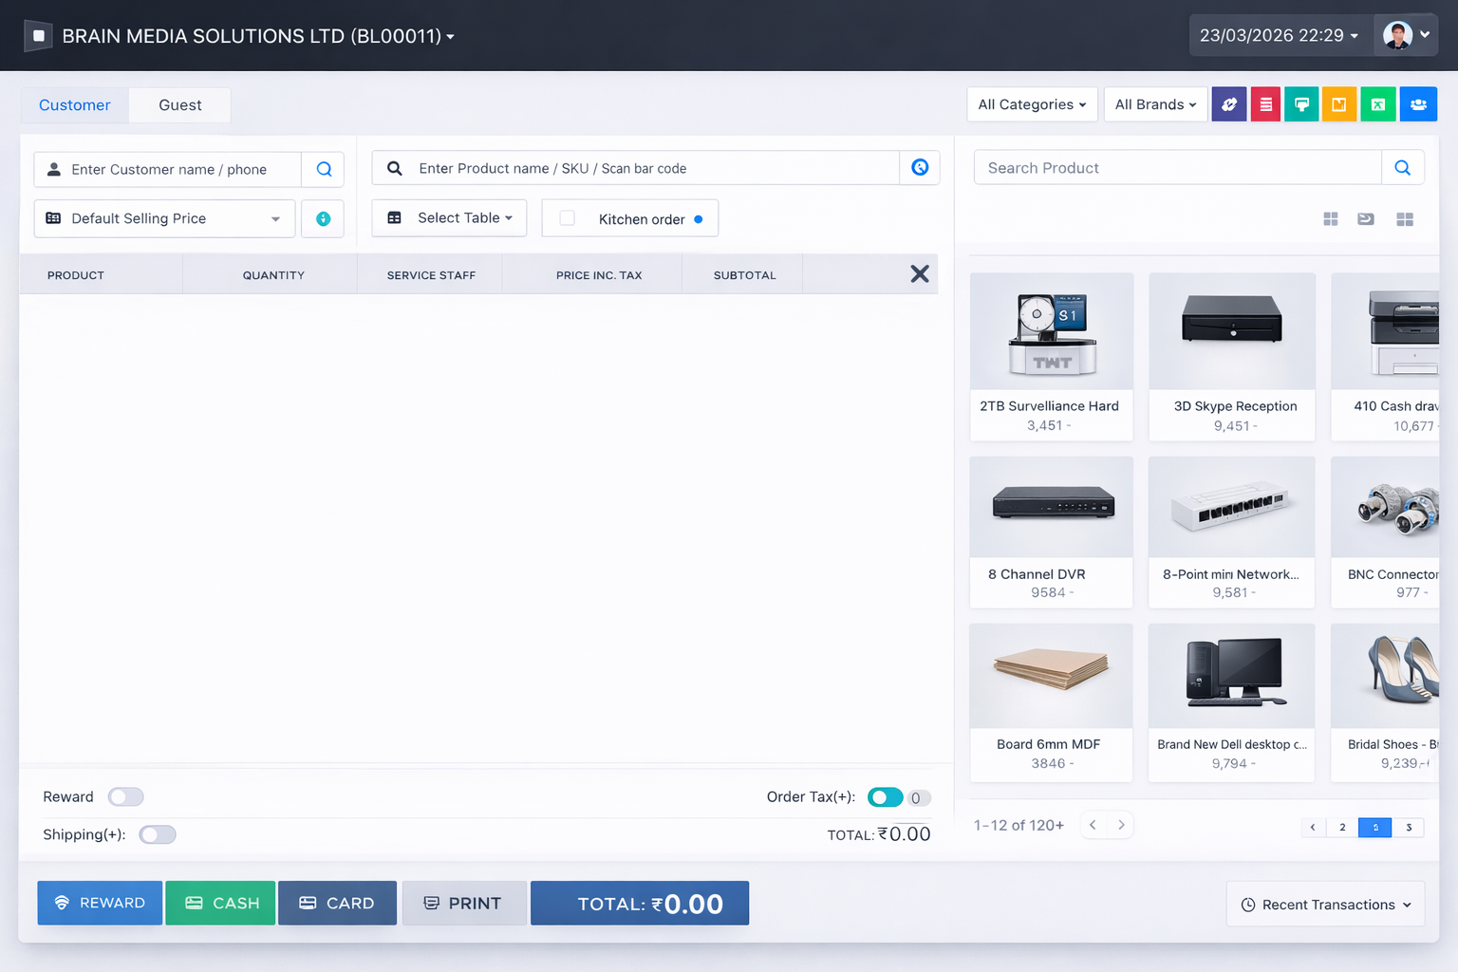Click the barcode scanner icon in product search
The height and width of the screenshot is (972, 1458).
[x=919, y=167]
